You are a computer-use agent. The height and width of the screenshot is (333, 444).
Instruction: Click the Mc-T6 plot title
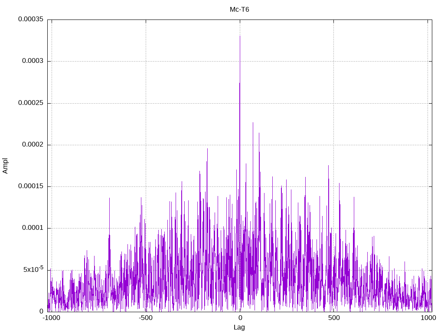coord(239,10)
